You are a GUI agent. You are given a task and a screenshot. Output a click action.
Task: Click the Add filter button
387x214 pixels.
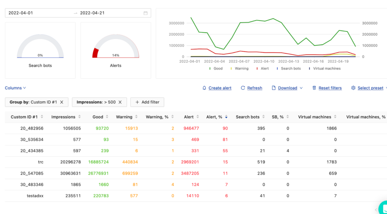(147, 102)
